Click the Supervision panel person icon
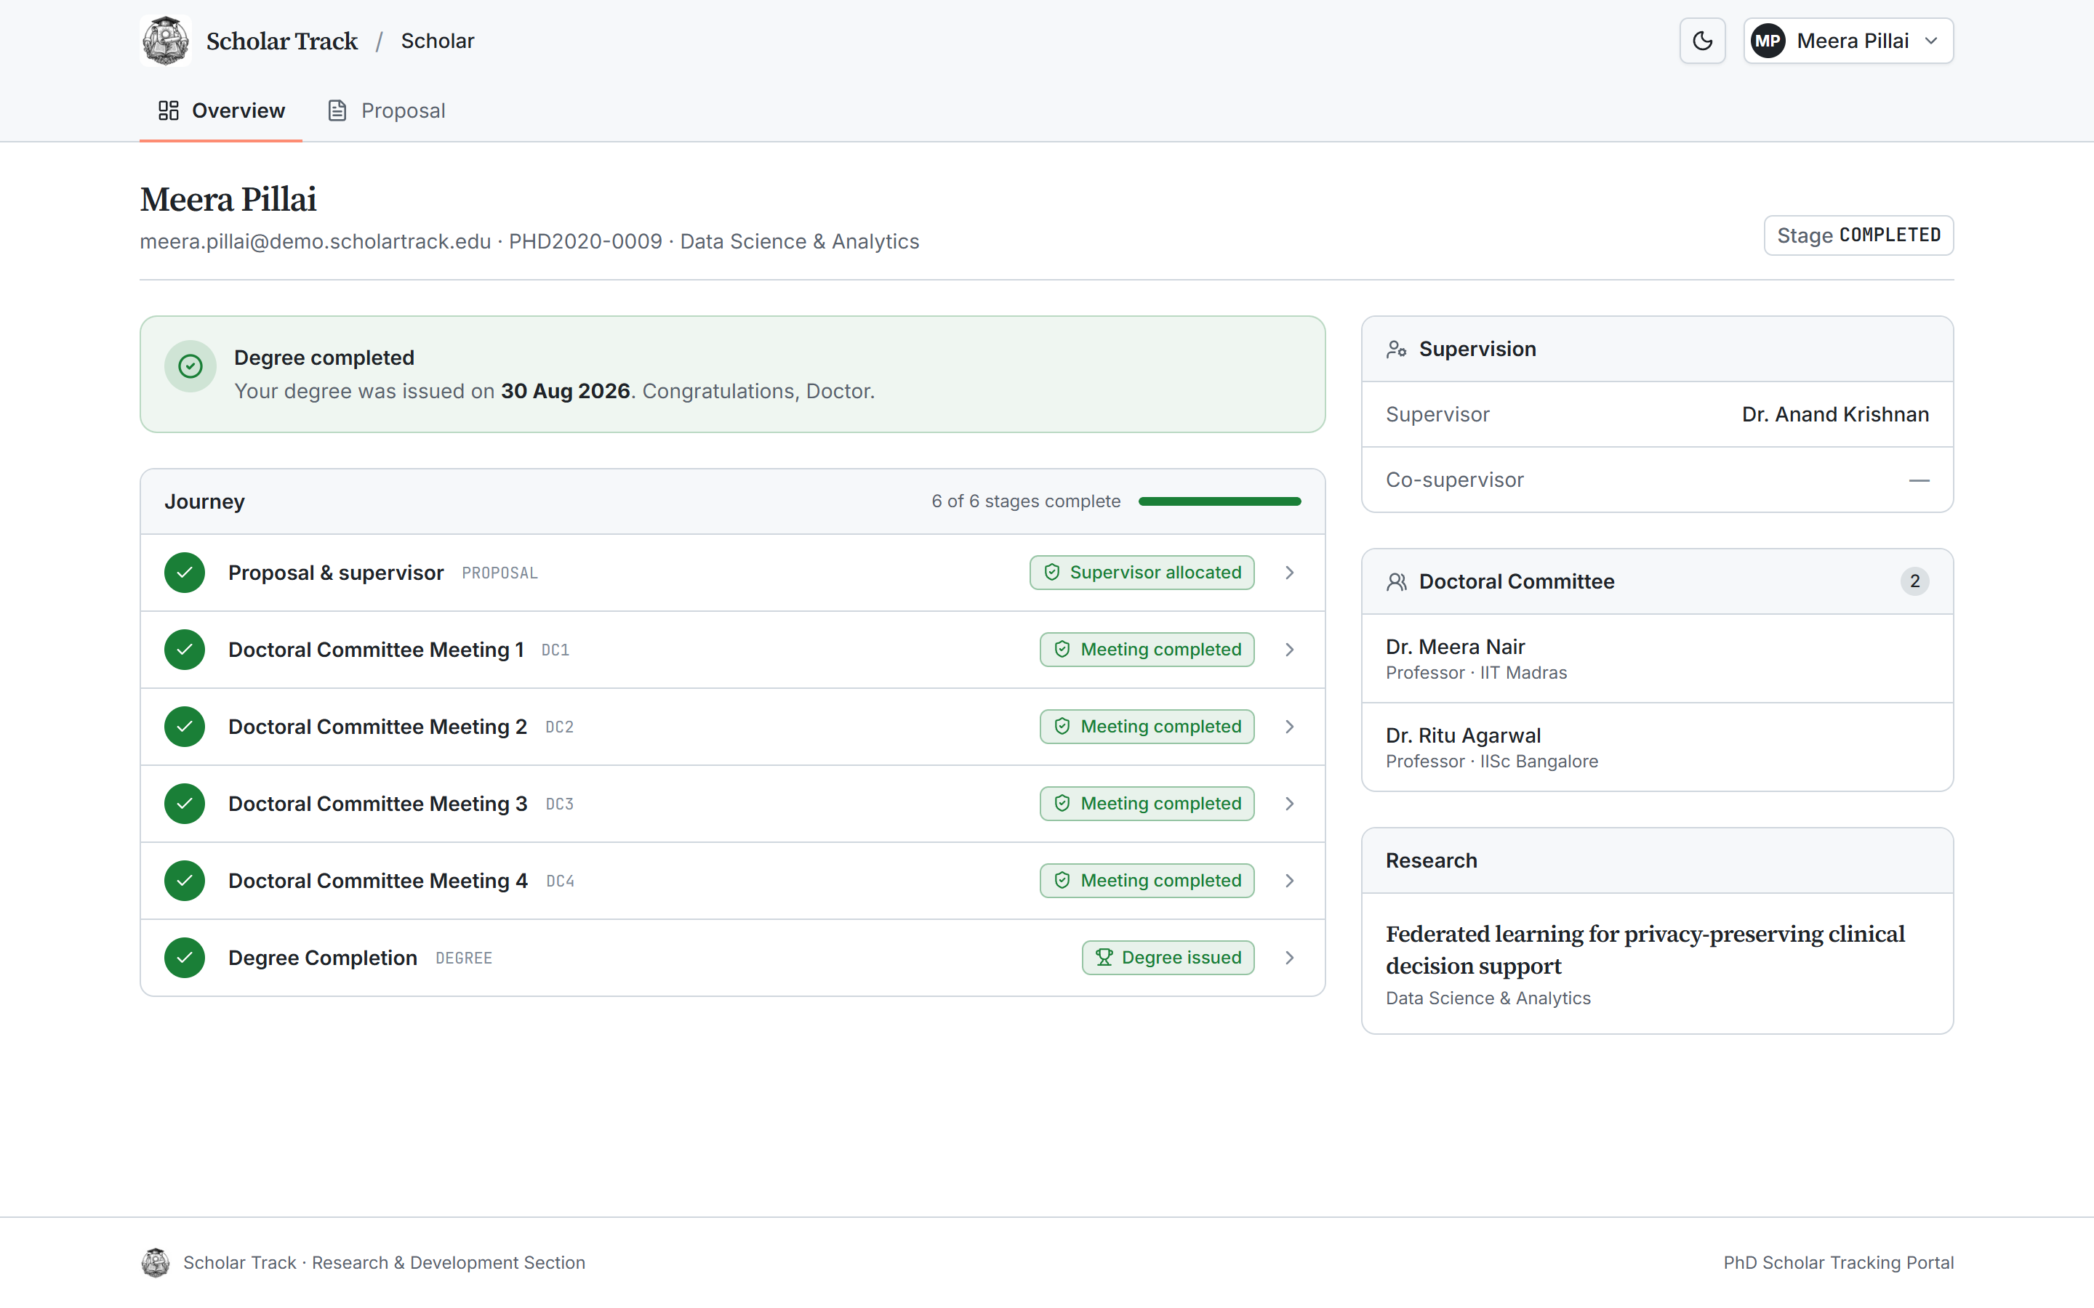Image resolution: width=2094 pixels, height=1308 pixels. click(1396, 350)
